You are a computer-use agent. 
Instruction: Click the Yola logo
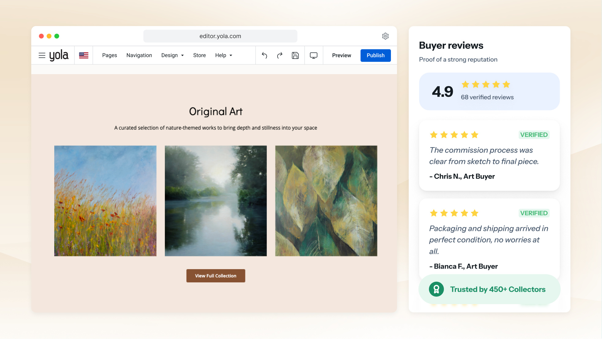tap(59, 55)
